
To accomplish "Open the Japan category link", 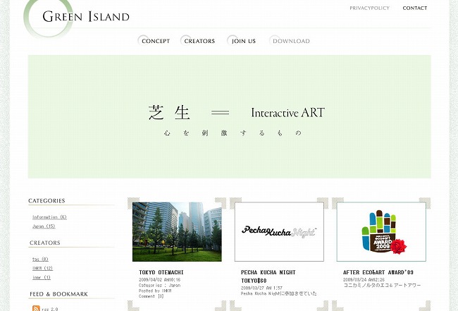I will pyautogui.click(x=44, y=226).
